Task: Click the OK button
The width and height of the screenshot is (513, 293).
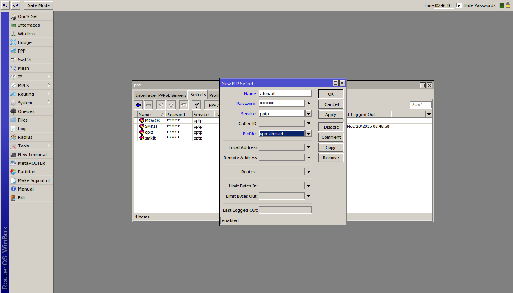Action: pos(331,94)
